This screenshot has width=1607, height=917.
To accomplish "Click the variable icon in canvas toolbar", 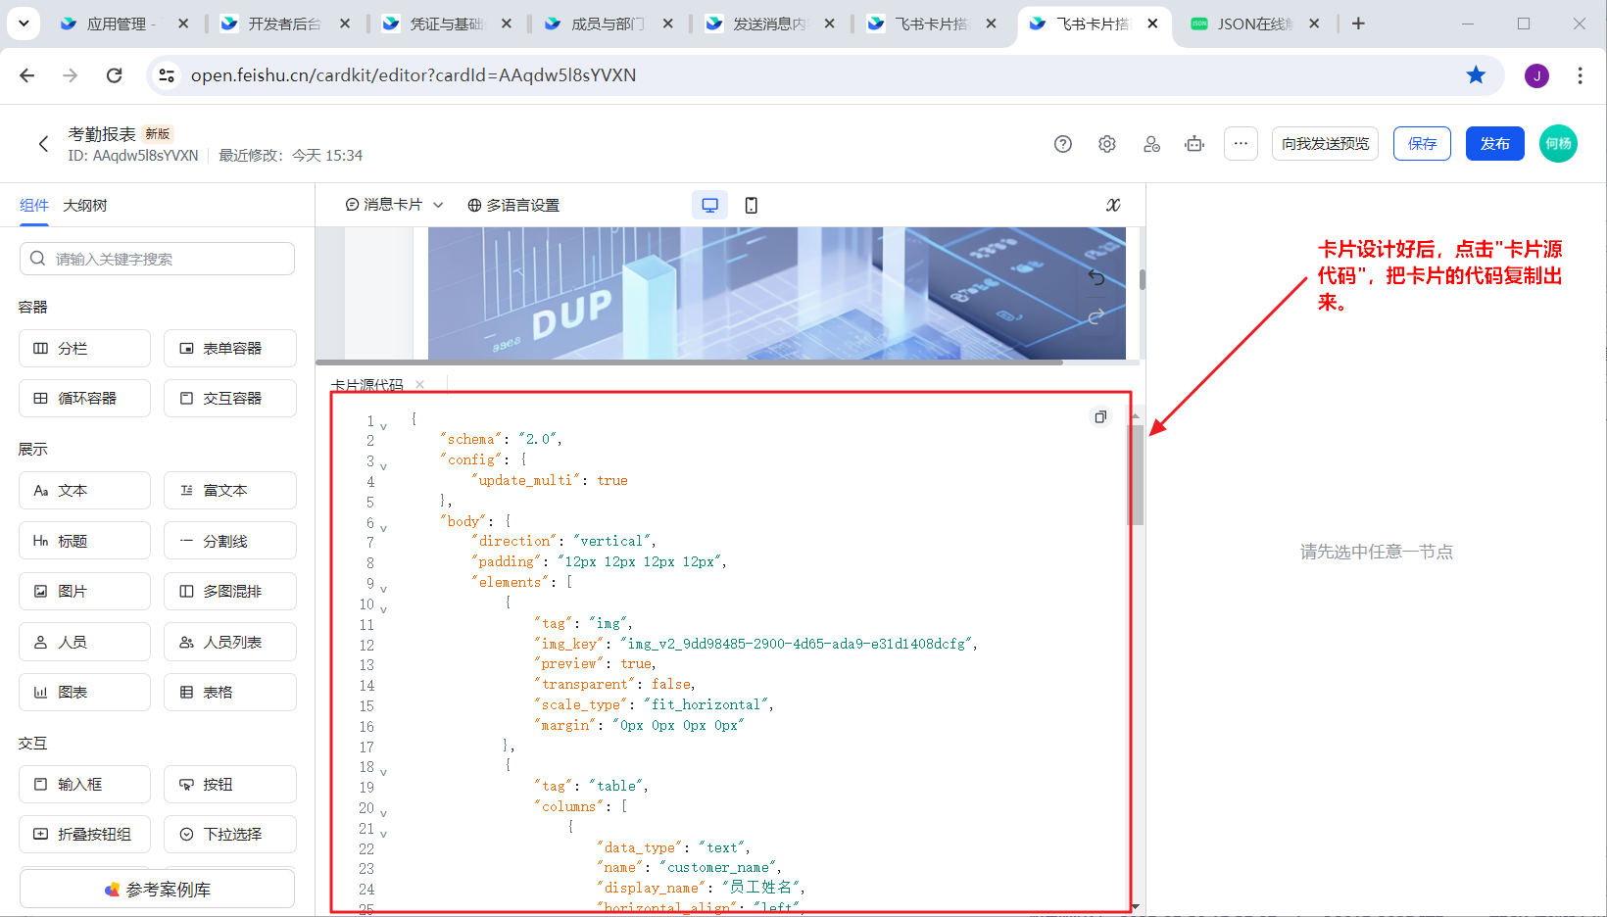I will [1113, 205].
